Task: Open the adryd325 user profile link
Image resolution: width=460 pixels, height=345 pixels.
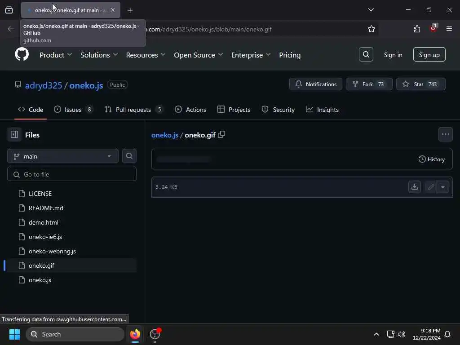Action: click(x=44, y=85)
